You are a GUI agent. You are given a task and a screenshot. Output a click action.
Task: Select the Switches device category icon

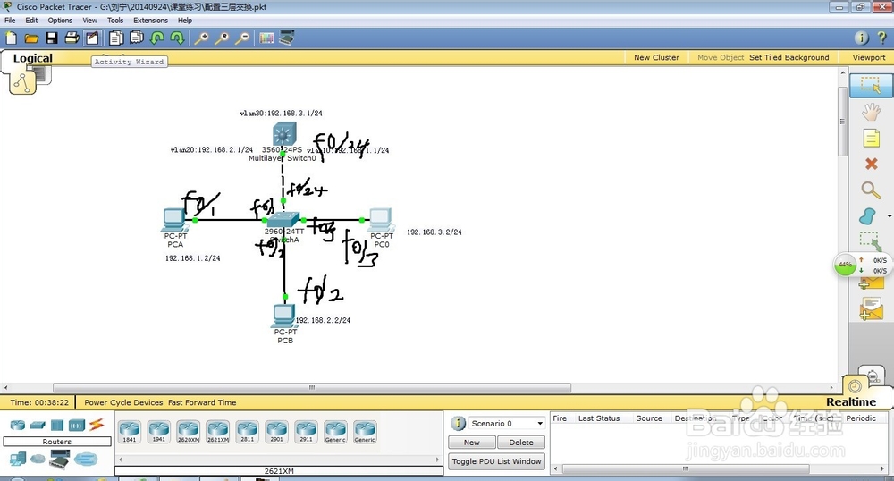point(38,426)
